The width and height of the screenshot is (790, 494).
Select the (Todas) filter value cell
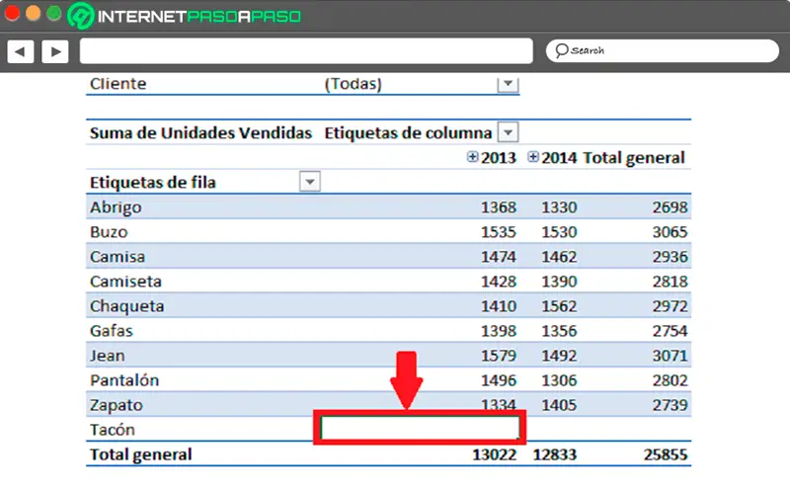[x=354, y=84]
